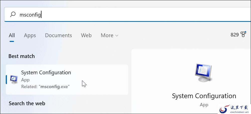Image resolution: width=251 pixels, height=114 pixels.
Task: Click the chevron arrow beside More
Action: [x=117, y=36]
